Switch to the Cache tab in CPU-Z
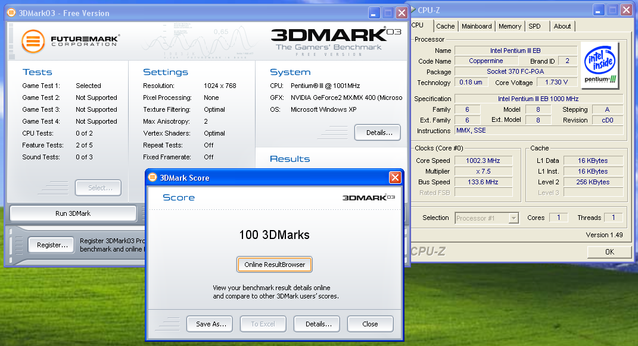This screenshot has height=346, width=638. tap(445, 26)
